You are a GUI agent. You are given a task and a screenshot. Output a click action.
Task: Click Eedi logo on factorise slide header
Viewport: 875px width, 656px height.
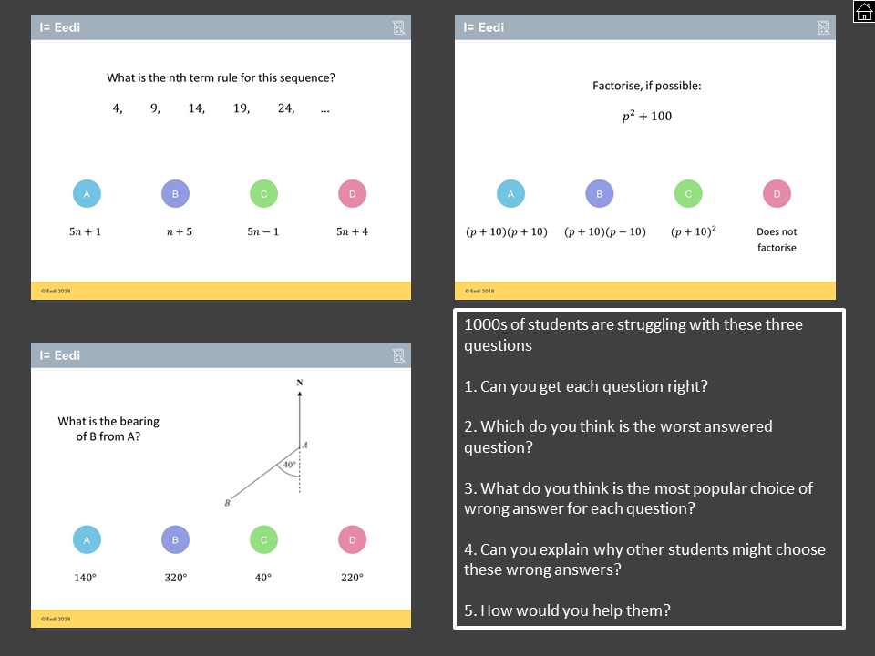[483, 27]
